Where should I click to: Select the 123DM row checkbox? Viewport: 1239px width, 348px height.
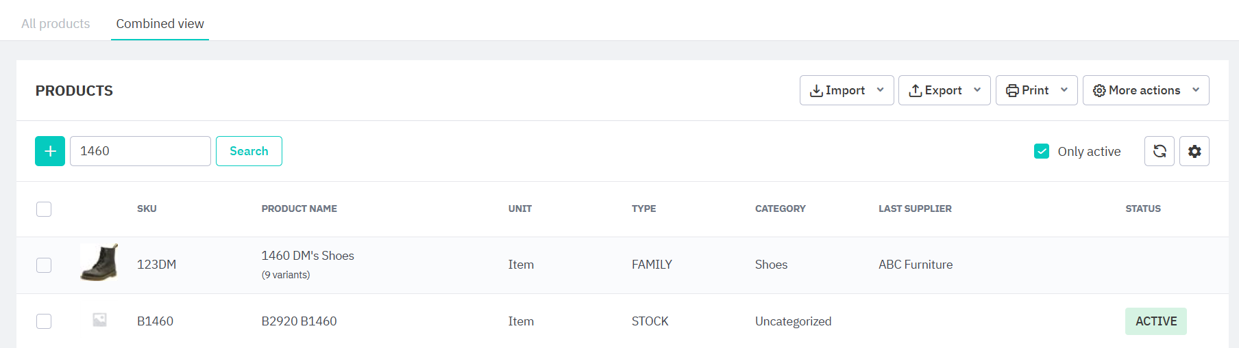[x=44, y=265]
